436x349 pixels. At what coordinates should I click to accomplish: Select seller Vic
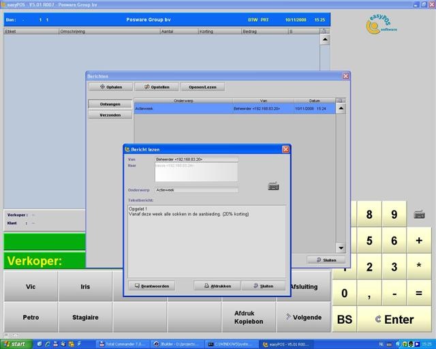coord(31,286)
